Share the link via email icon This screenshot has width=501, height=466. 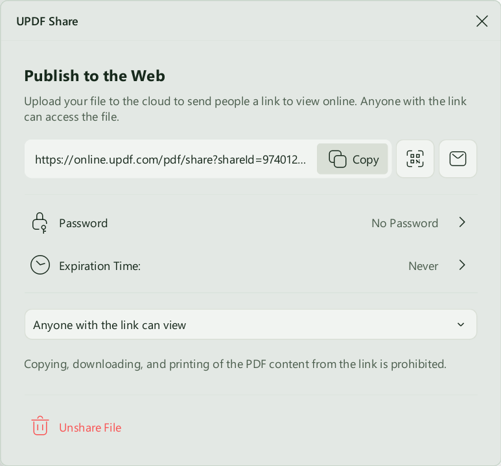[458, 159]
